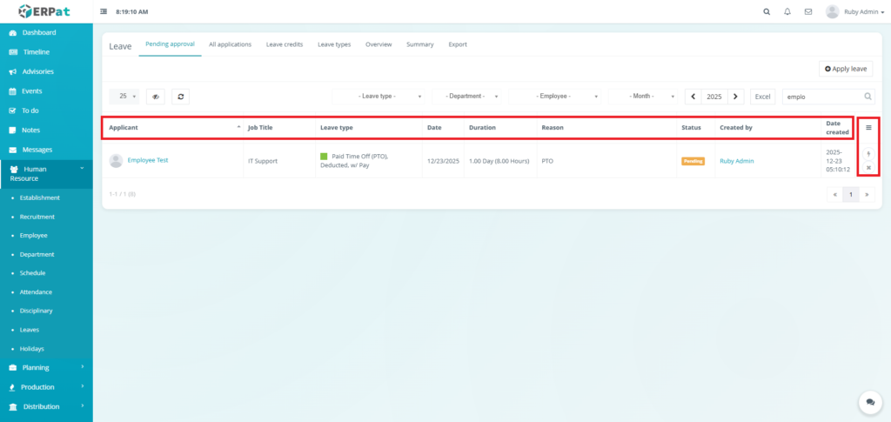Click the green PTO leave type color square
Image resolution: width=891 pixels, height=422 pixels.
pyautogui.click(x=324, y=157)
